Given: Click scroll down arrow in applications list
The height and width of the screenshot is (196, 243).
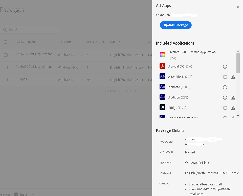Looking at the screenshot, I should (x=238, y=116).
